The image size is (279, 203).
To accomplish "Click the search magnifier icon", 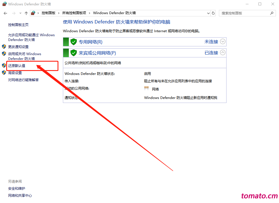I will pos(272,13).
